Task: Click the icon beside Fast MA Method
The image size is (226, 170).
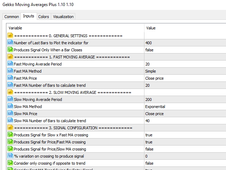Action: click(10, 71)
